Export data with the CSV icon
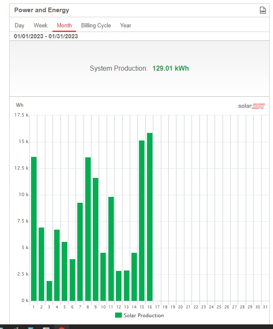 [x=263, y=10]
